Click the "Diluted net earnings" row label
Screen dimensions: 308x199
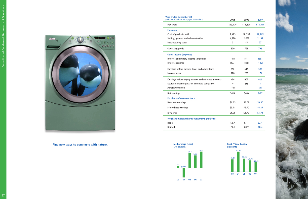(178, 108)
